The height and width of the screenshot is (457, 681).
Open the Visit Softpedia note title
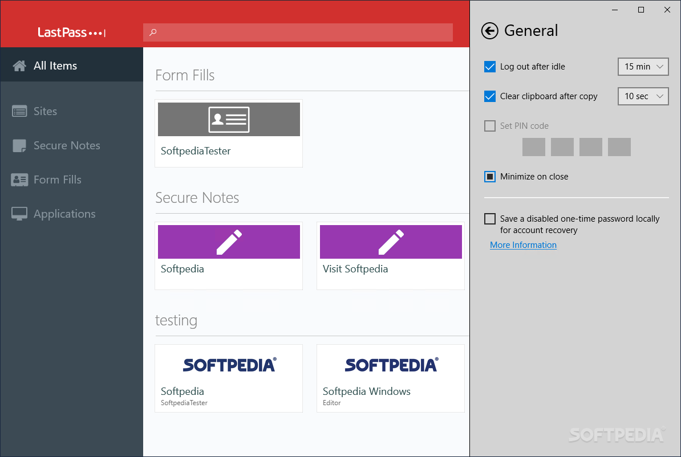(x=355, y=269)
